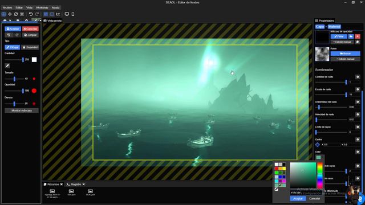Open the Color swatch dropdown in Sombreador
Screen dimensions: 365x205
point(319,157)
